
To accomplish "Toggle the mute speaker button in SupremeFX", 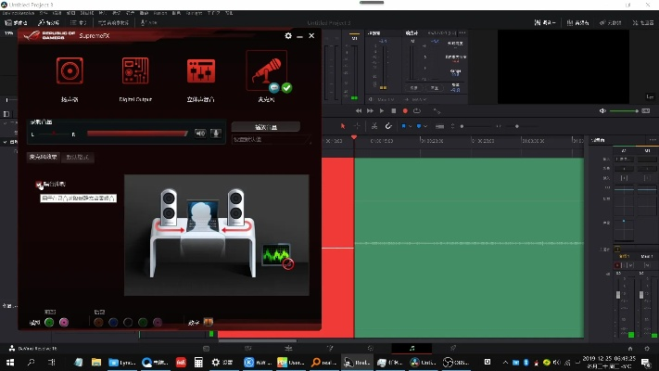I will (x=200, y=134).
